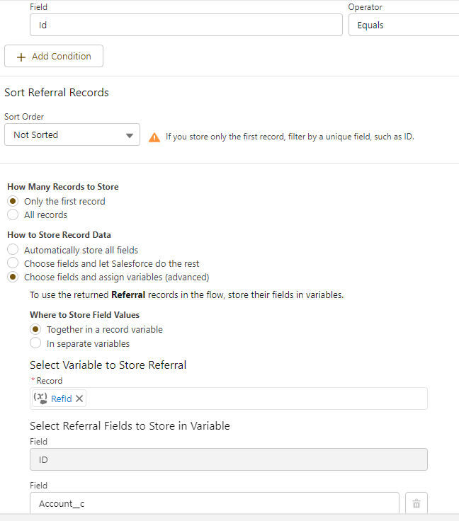Select Choose fields and assign variables (advanced)
The width and height of the screenshot is (459, 521).
tap(13, 277)
